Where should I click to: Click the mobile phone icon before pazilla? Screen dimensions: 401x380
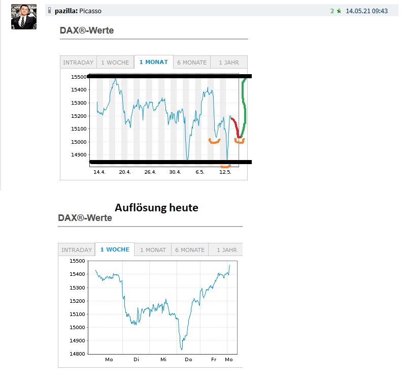coord(50,11)
